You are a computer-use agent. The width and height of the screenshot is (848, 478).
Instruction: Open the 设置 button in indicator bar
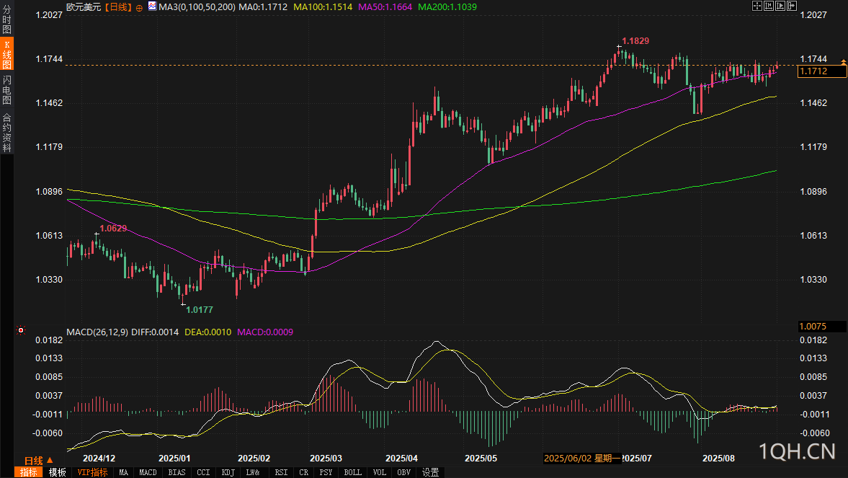(x=431, y=473)
